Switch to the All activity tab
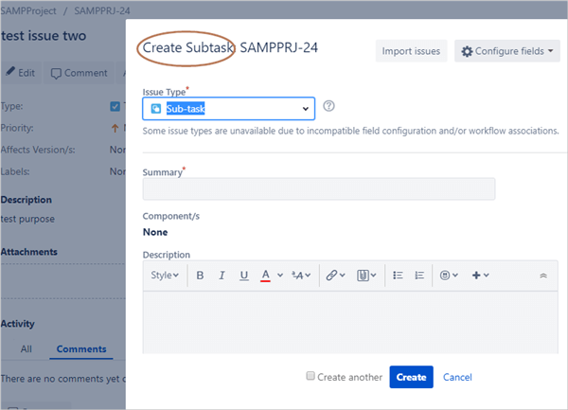This screenshot has height=410, width=568. pyautogui.click(x=27, y=349)
